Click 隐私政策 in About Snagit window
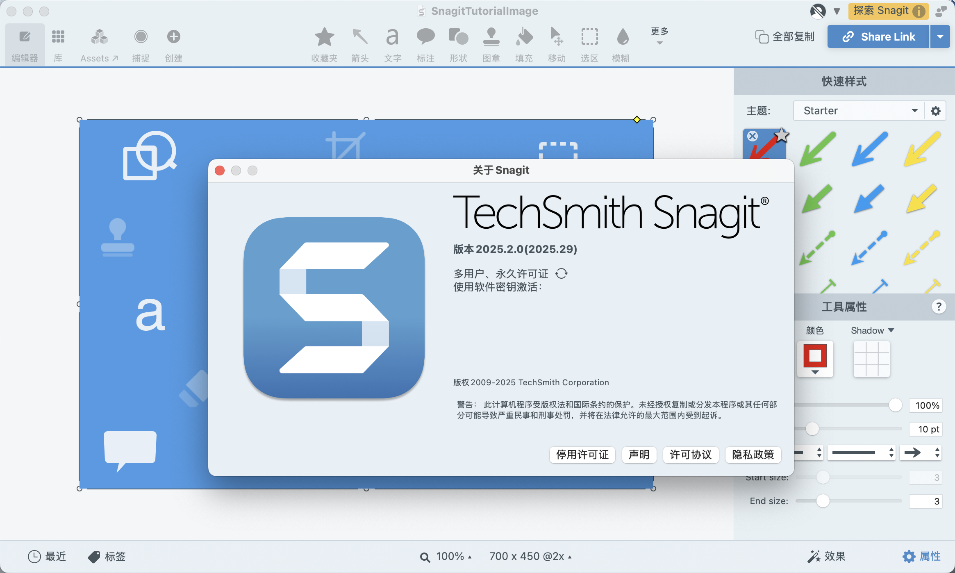Viewport: 955px width, 573px height. (753, 455)
